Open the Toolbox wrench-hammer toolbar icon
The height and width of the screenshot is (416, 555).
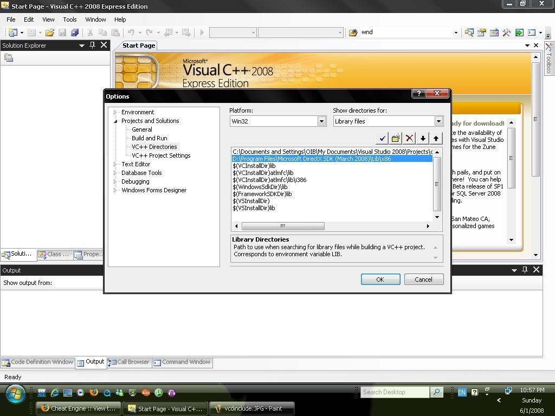507,32
